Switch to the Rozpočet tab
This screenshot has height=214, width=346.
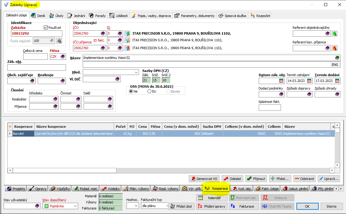[x=260, y=16]
